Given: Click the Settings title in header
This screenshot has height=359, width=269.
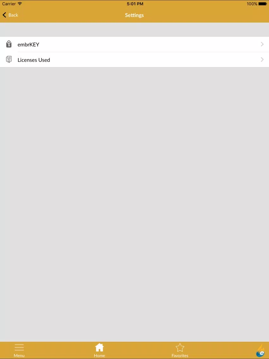Looking at the screenshot, I should tap(134, 15).
